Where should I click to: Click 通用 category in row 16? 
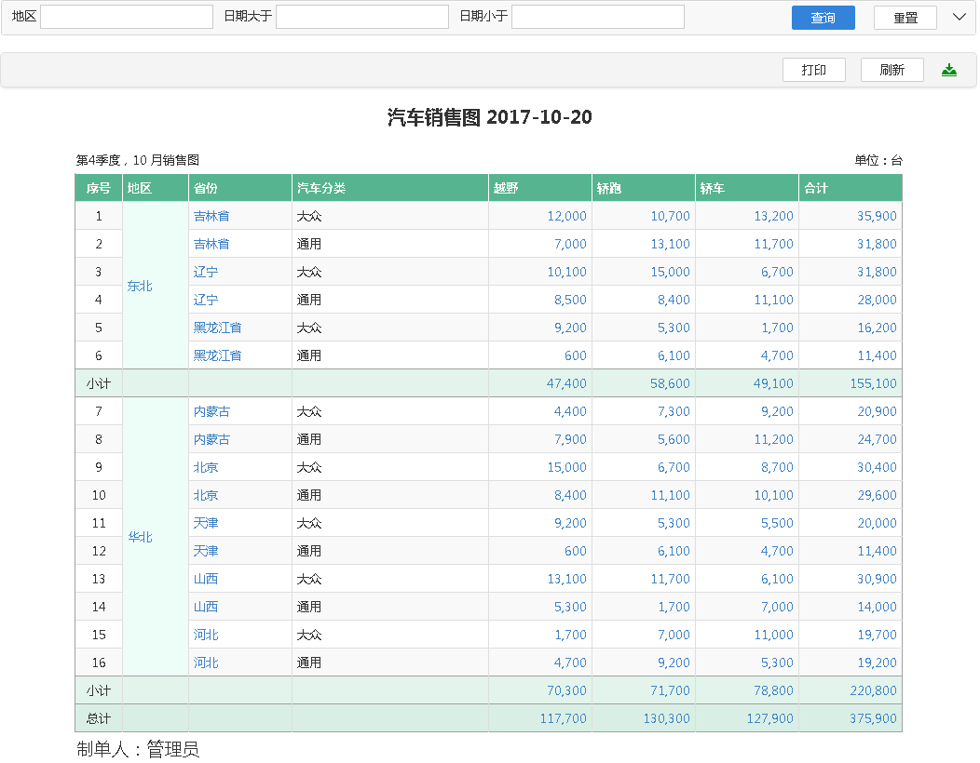click(308, 663)
